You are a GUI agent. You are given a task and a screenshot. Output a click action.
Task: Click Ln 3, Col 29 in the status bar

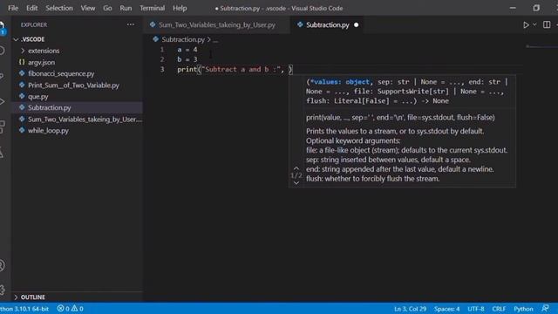click(410, 309)
